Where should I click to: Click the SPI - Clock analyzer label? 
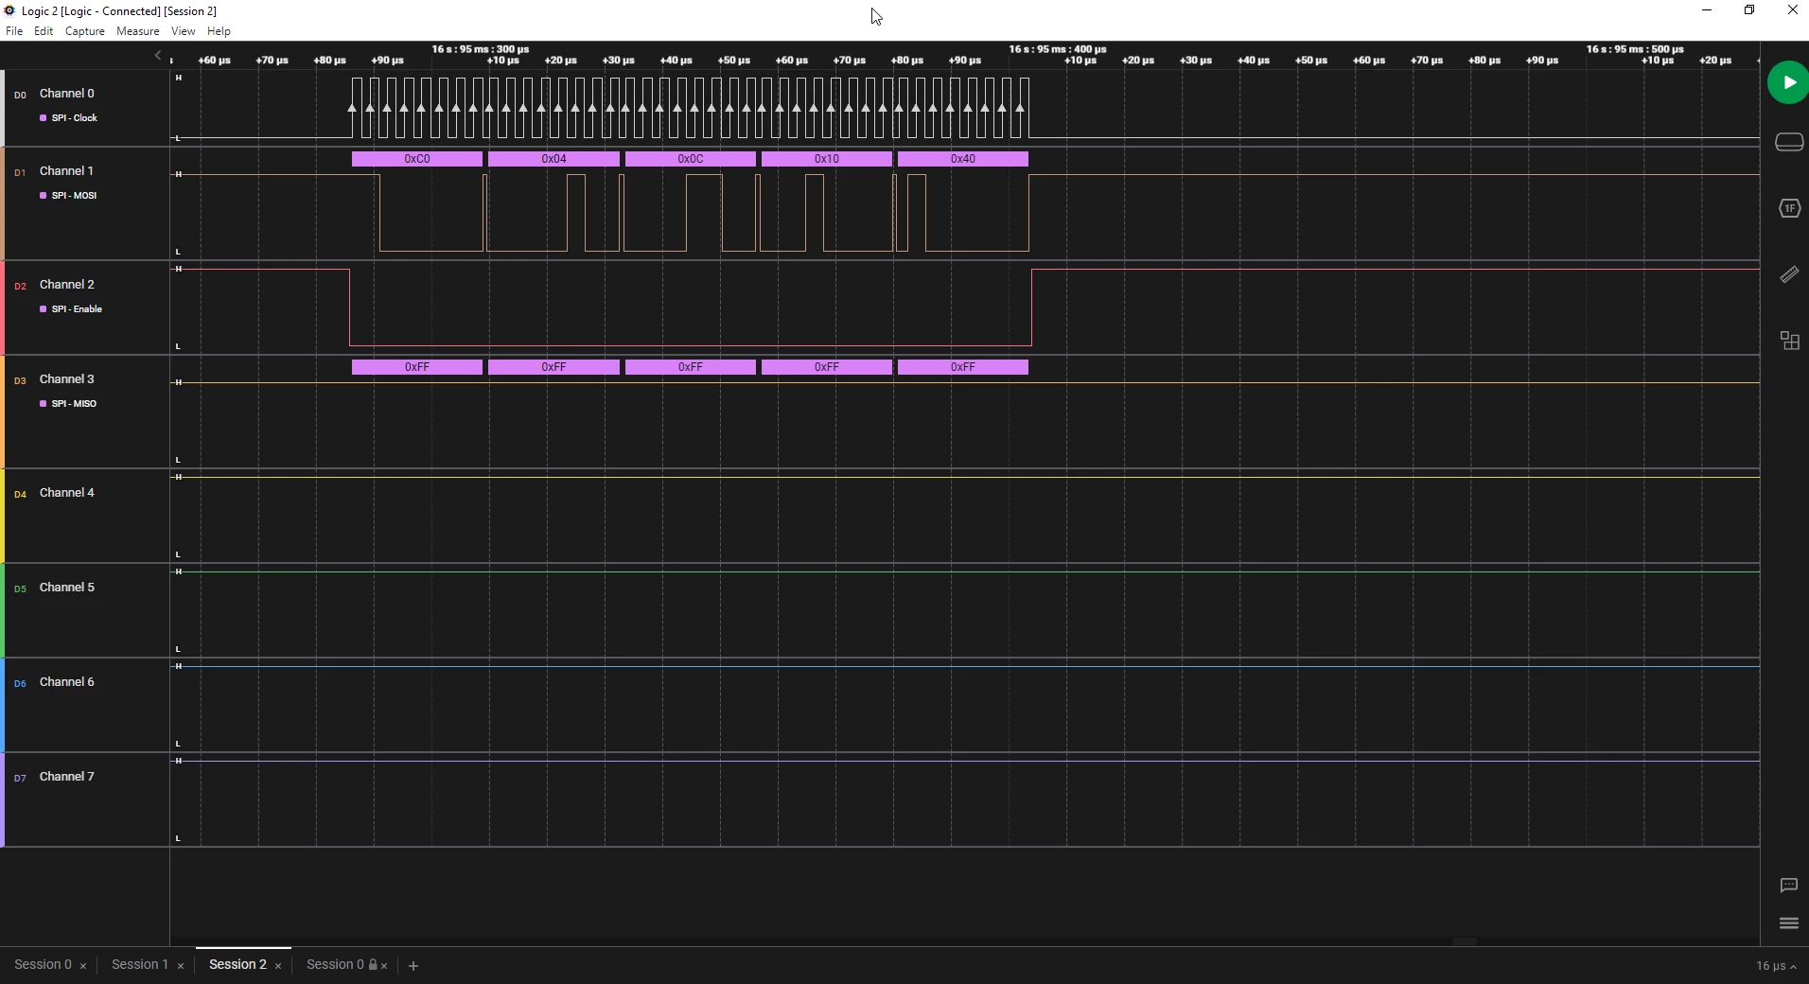[x=75, y=118]
